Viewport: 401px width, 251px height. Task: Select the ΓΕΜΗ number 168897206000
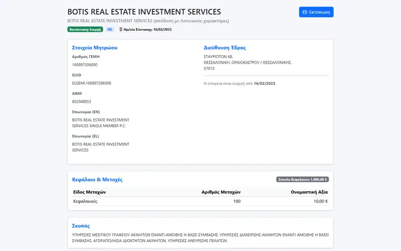click(x=85, y=65)
